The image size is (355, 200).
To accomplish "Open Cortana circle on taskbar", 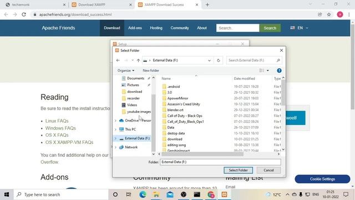I will pyautogui.click(x=115, y=194).
